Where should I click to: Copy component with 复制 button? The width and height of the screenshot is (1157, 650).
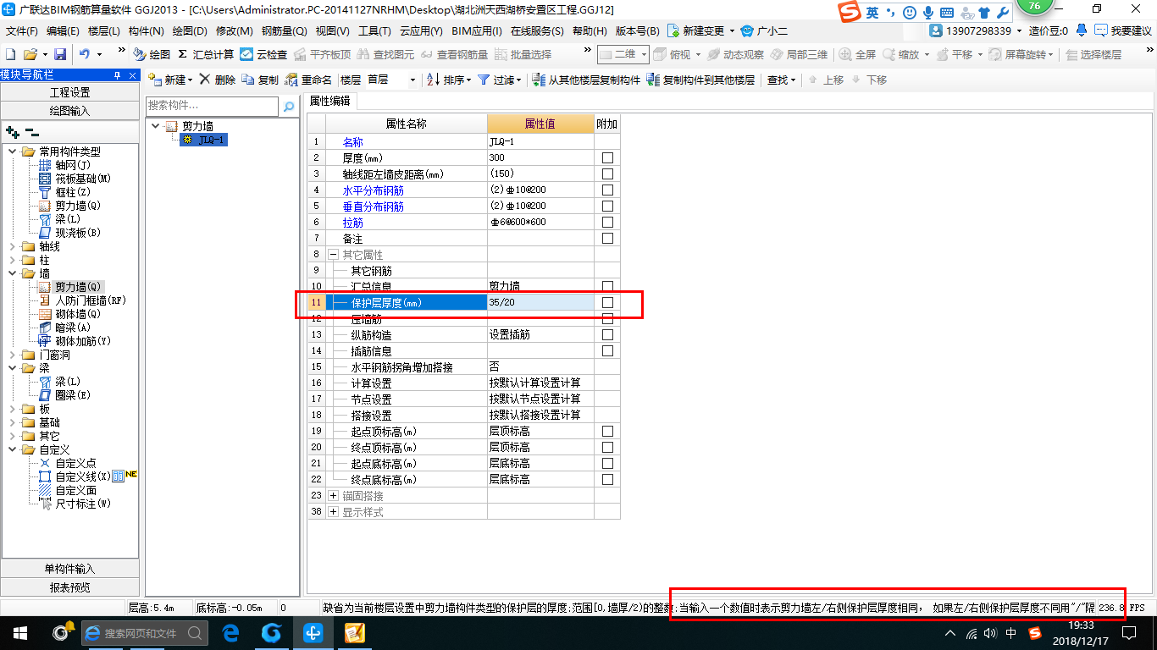(x=260, y=80)
